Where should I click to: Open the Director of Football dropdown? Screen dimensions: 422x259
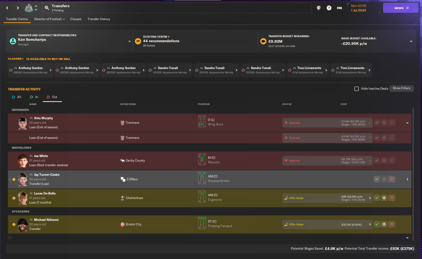click(x=49, y=19)
